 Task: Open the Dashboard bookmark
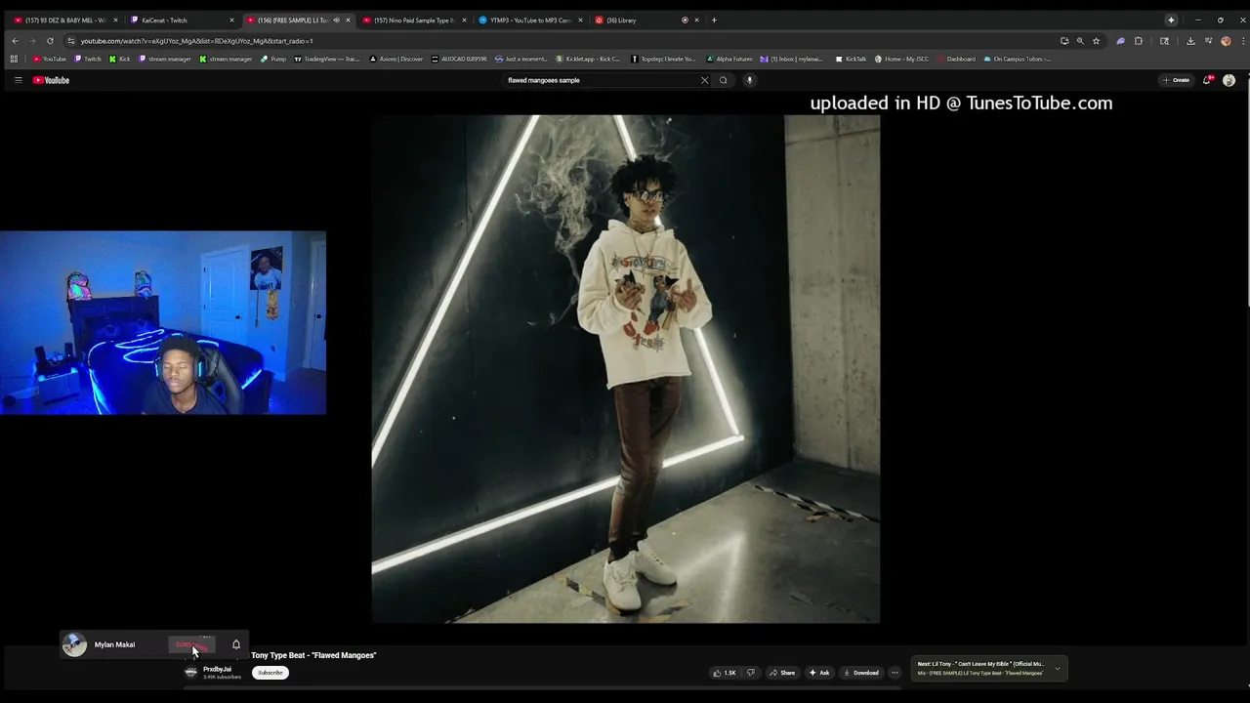[x=956, y=59]
